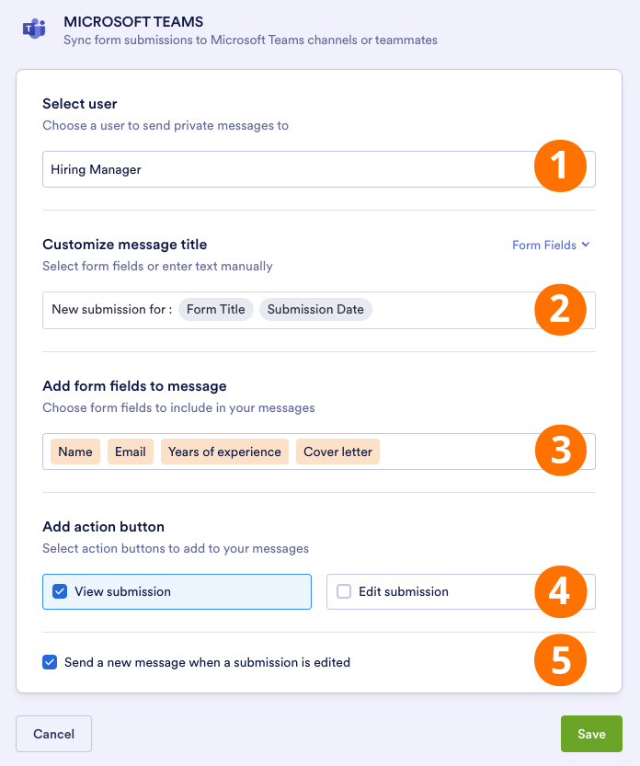This screenshot has width=640, height=766.
Task: Select the Cover letter field tag
Action: 338,452
